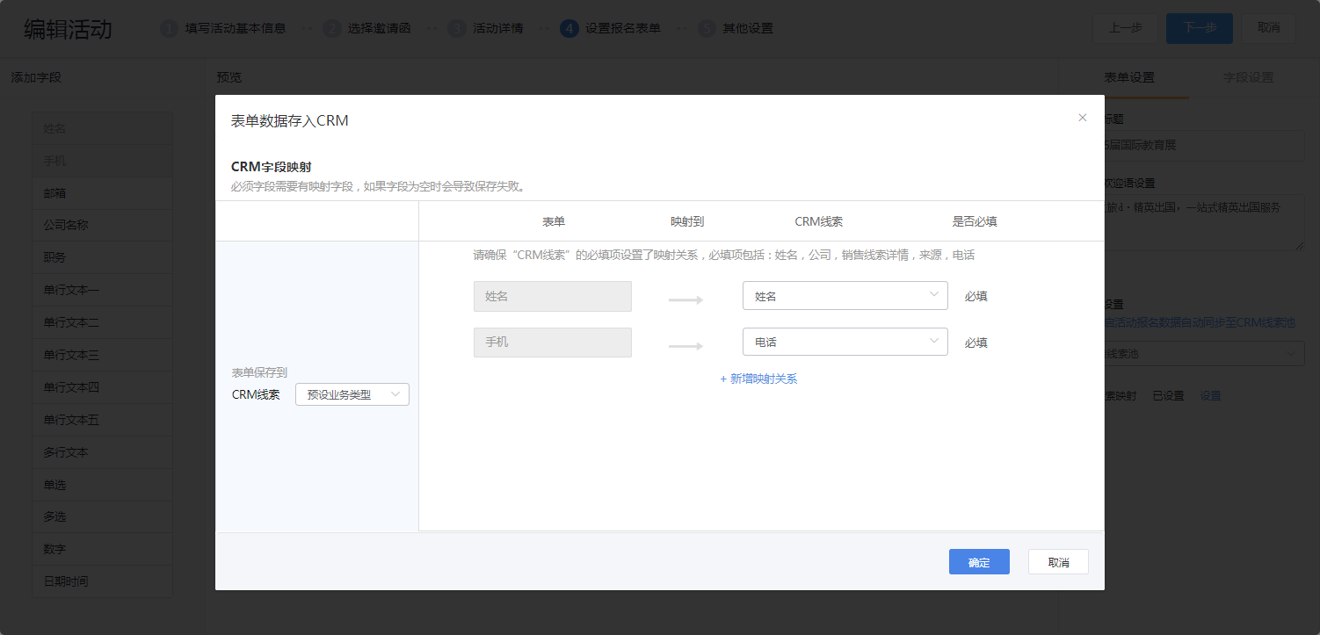Screen dimensions: 1320x635
Task: Expand the 姓名 CRM field dropdown
Action: (x=845, y=296)
